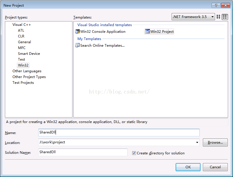233x177 pixels.
Task: Toggle Create directory for solution checkbox
Action: point(134,153)
